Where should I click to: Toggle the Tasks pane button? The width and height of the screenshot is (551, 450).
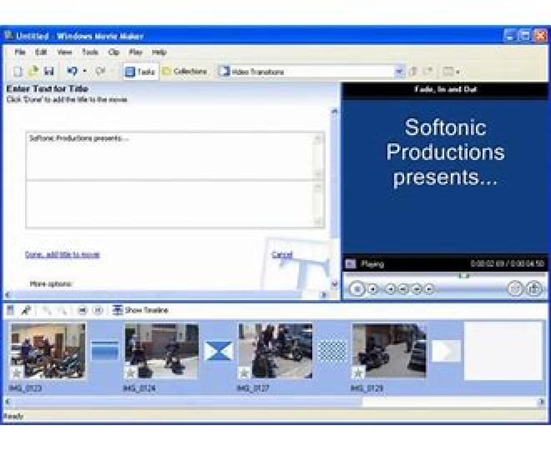click(x=141, y=72)
